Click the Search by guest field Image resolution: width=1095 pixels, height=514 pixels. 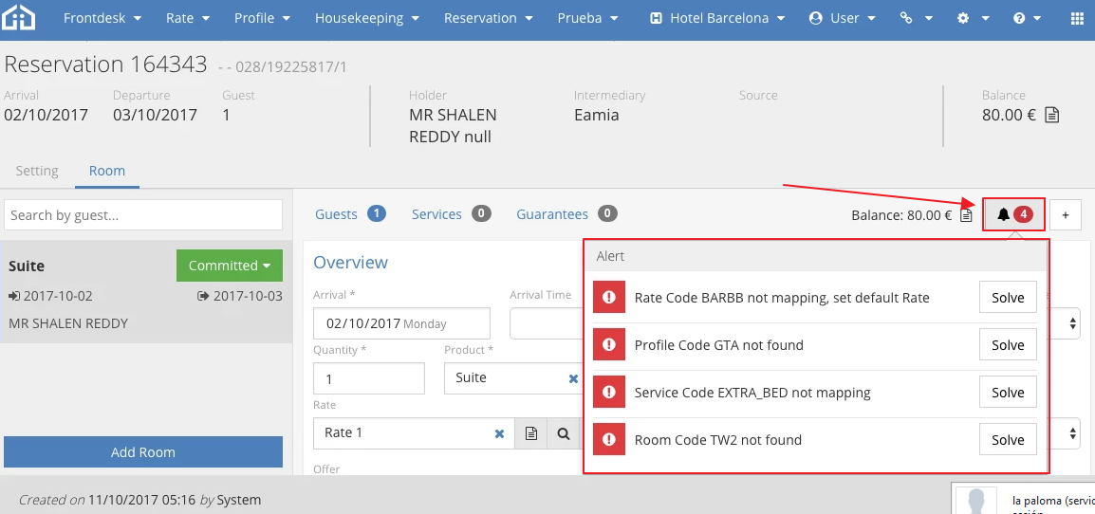[143, 215]
